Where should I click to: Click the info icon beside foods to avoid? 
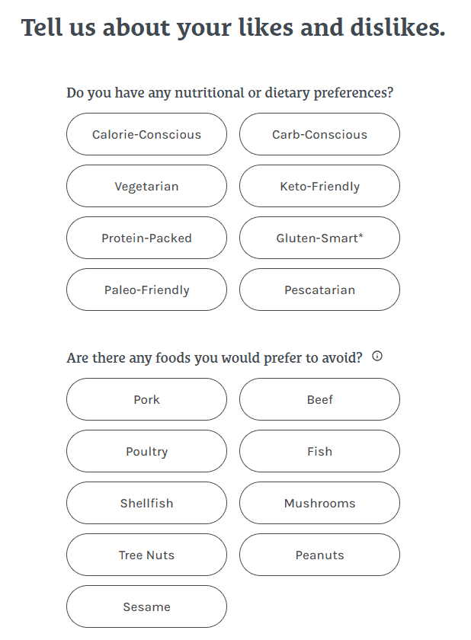pos(377,356)
